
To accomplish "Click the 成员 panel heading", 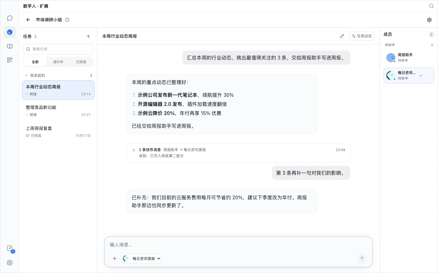I will coord(388,35).
